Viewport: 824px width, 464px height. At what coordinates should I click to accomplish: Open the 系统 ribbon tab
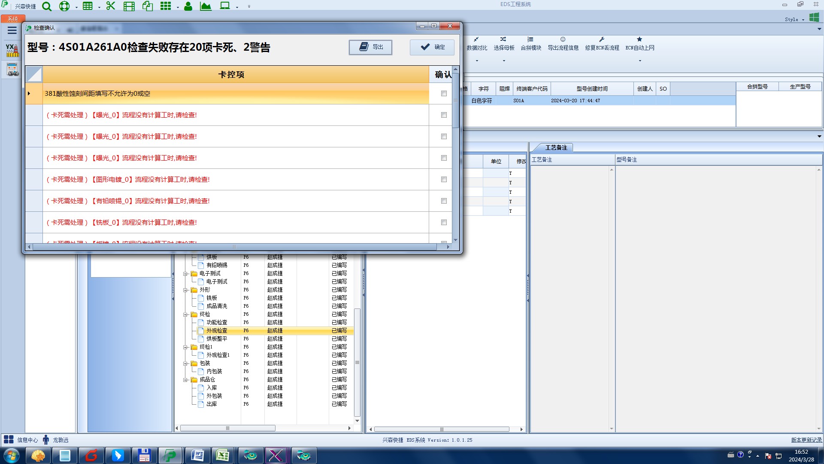coord(12,19)
